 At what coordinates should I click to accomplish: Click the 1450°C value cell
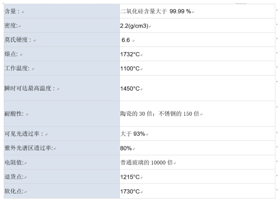pyautogui.click(x=197, y=88)
